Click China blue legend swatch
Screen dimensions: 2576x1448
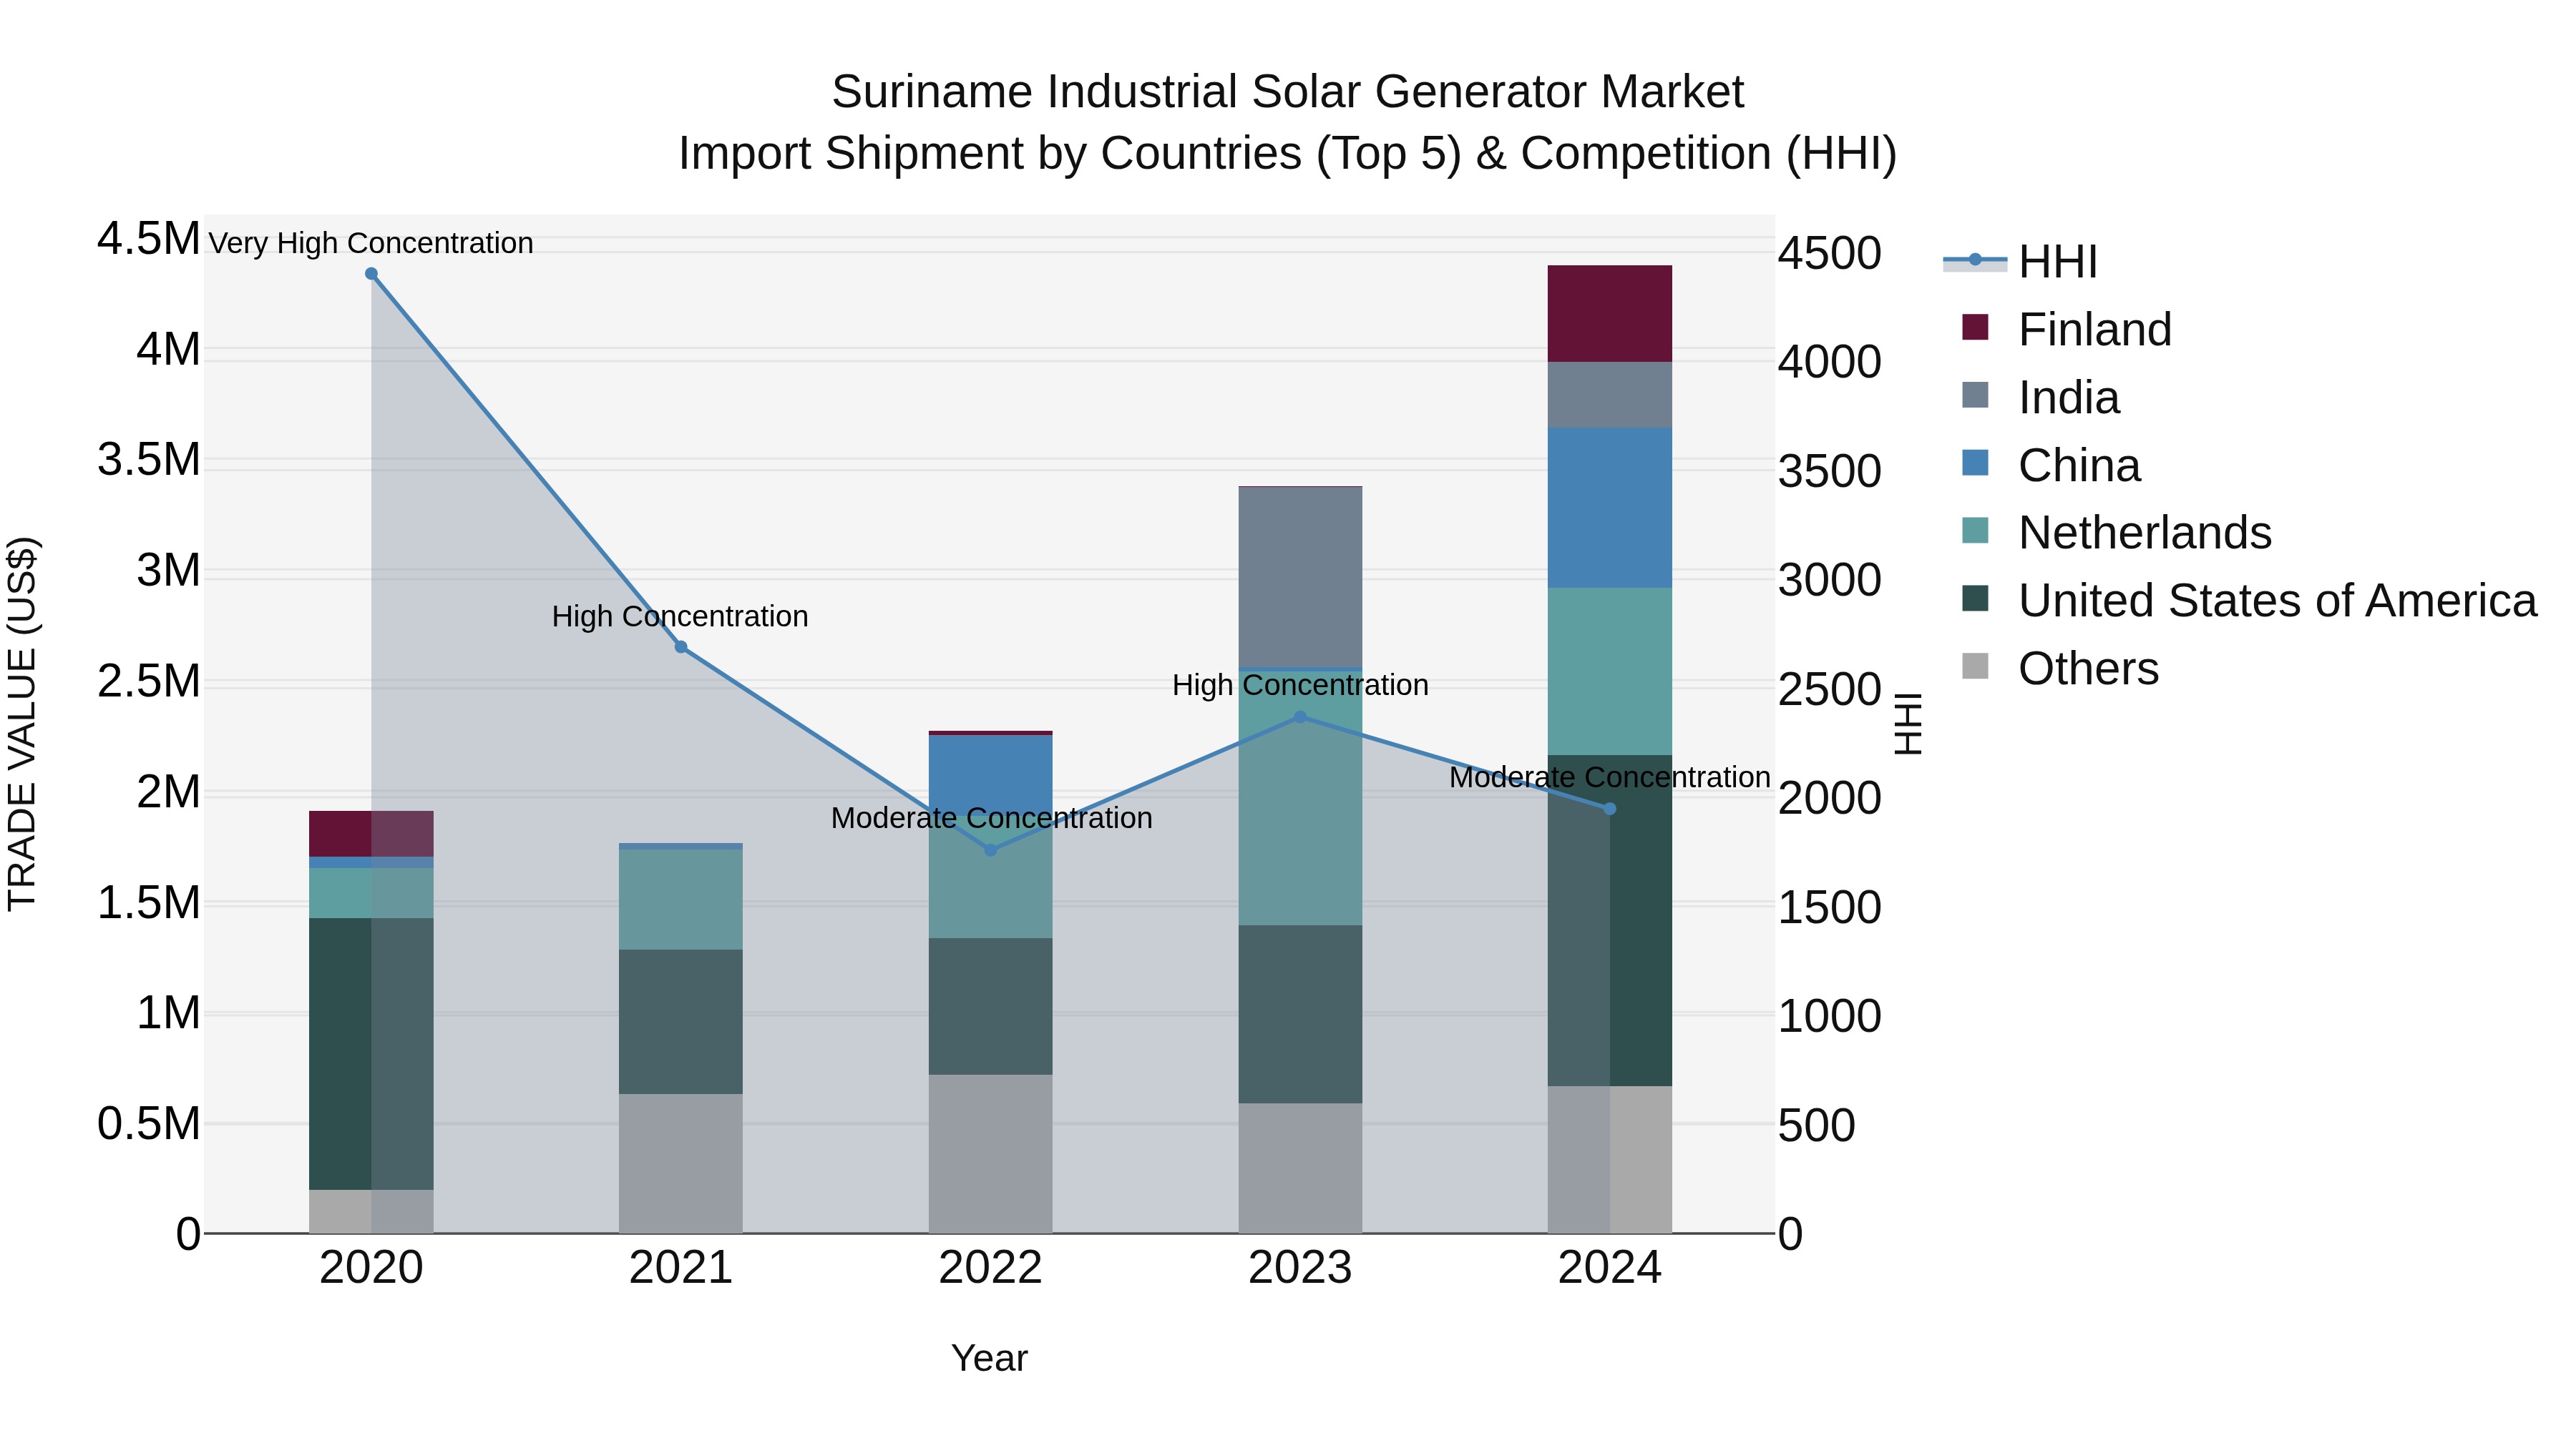tap(1975, 463)
